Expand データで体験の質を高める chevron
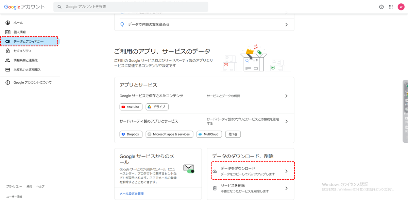The image size is (408, 202). 286,24
